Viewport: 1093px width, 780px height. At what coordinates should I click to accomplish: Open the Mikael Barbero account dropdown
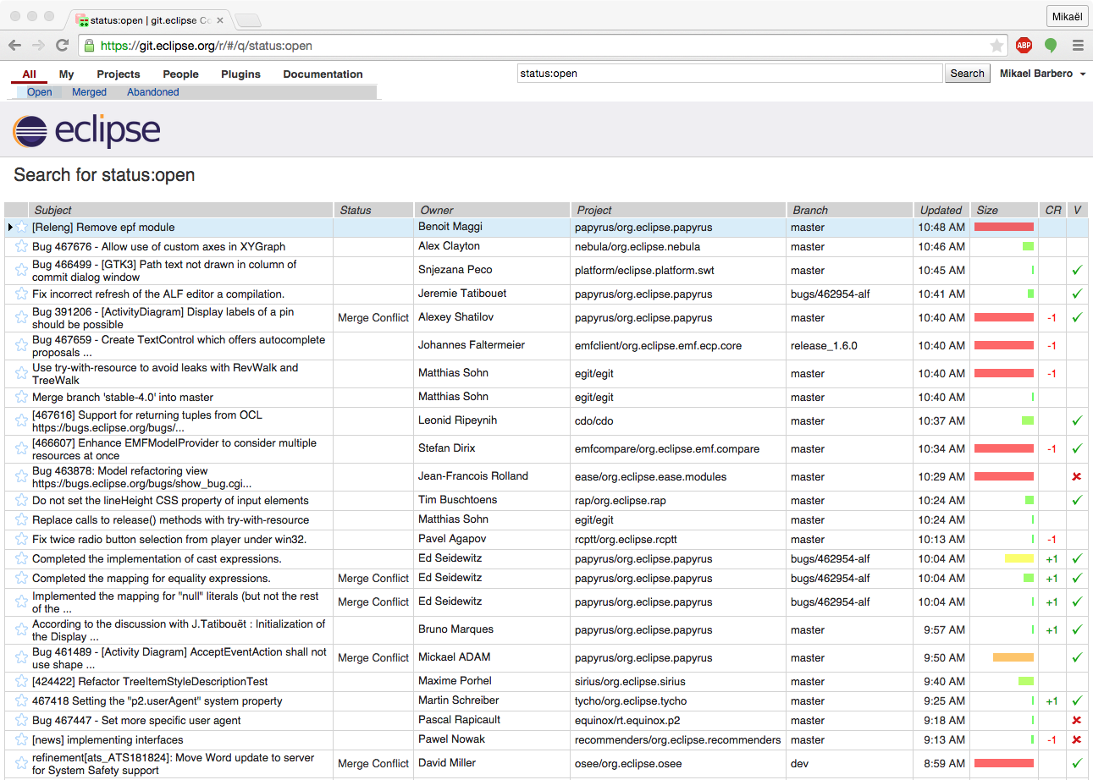pos(1042,74)
